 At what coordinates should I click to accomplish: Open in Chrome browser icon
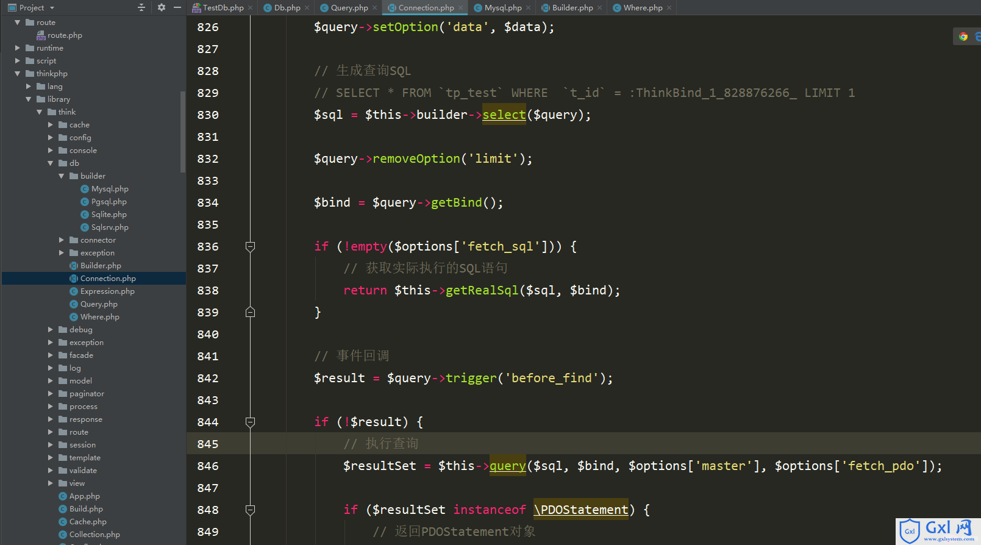[x=963, y=37]
